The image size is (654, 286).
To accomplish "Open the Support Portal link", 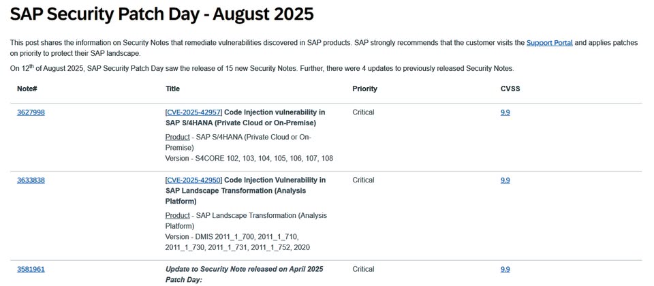I will pyautogui.click(x=549, y=42).
